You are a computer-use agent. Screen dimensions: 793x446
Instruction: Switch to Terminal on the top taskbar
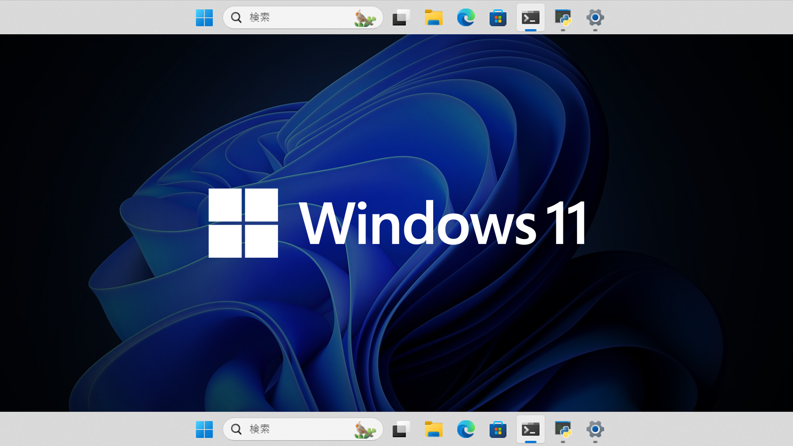[530, 18]
